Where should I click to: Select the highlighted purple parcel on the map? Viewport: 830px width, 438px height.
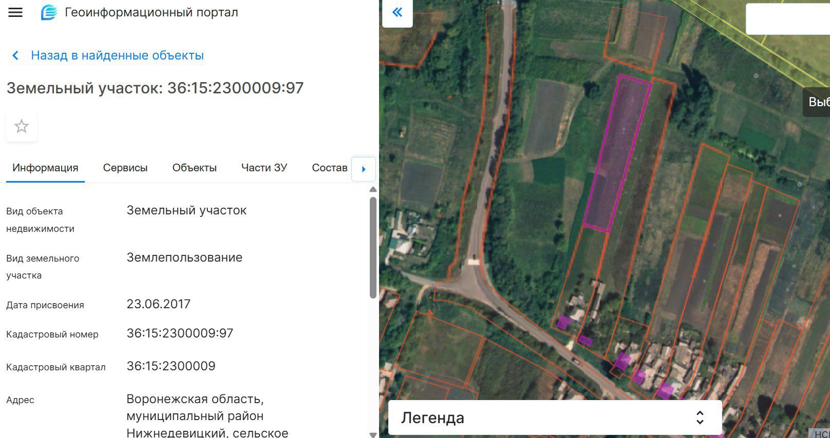click(x=617, y=153)
